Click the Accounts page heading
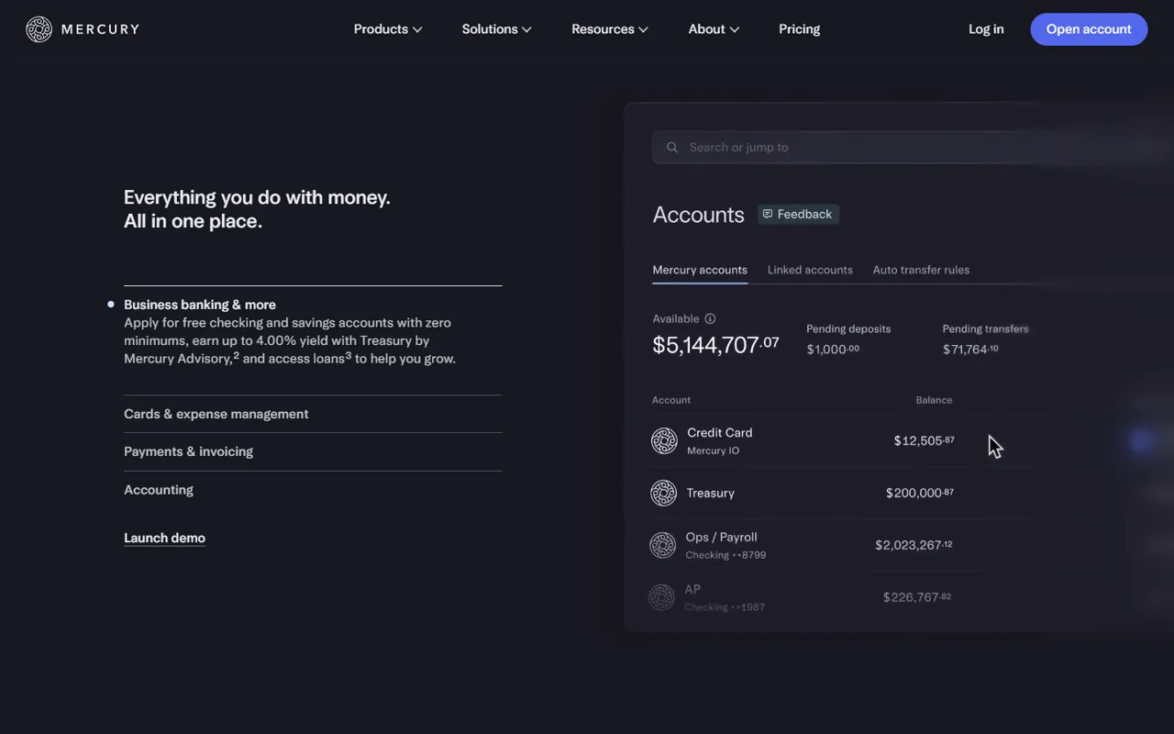Image resolution: width=1174 pixels, height=734 pixels. pyautogui.click(x=699, y=215)
